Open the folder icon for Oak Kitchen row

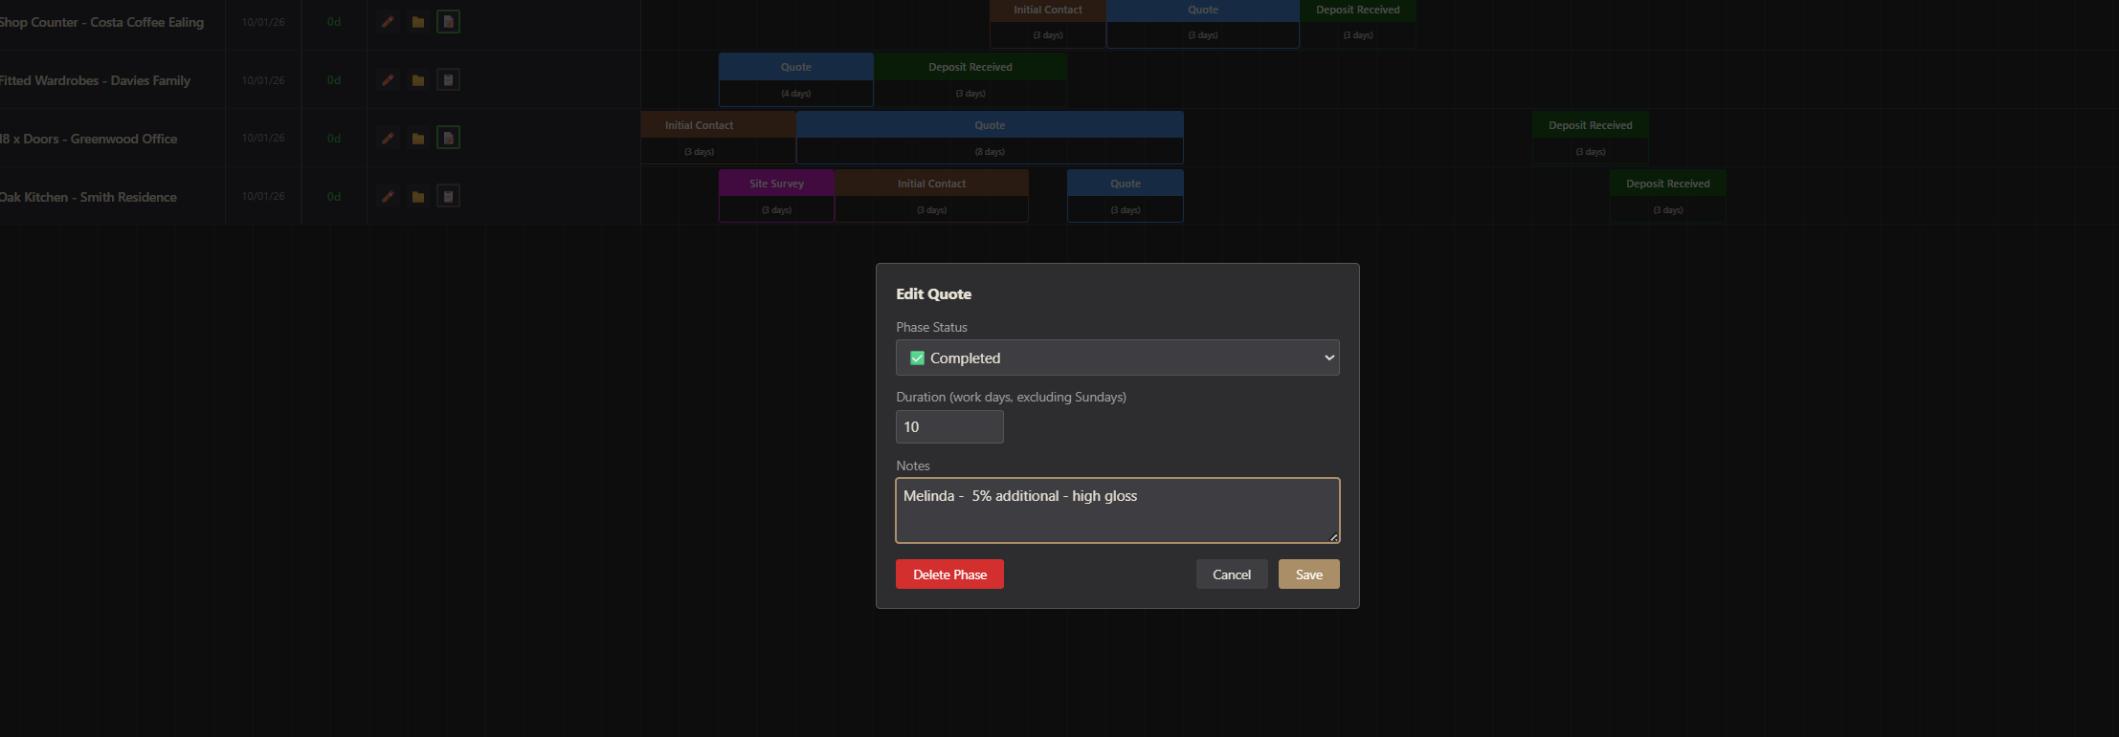pyautogui.click(x=418, y=197)
